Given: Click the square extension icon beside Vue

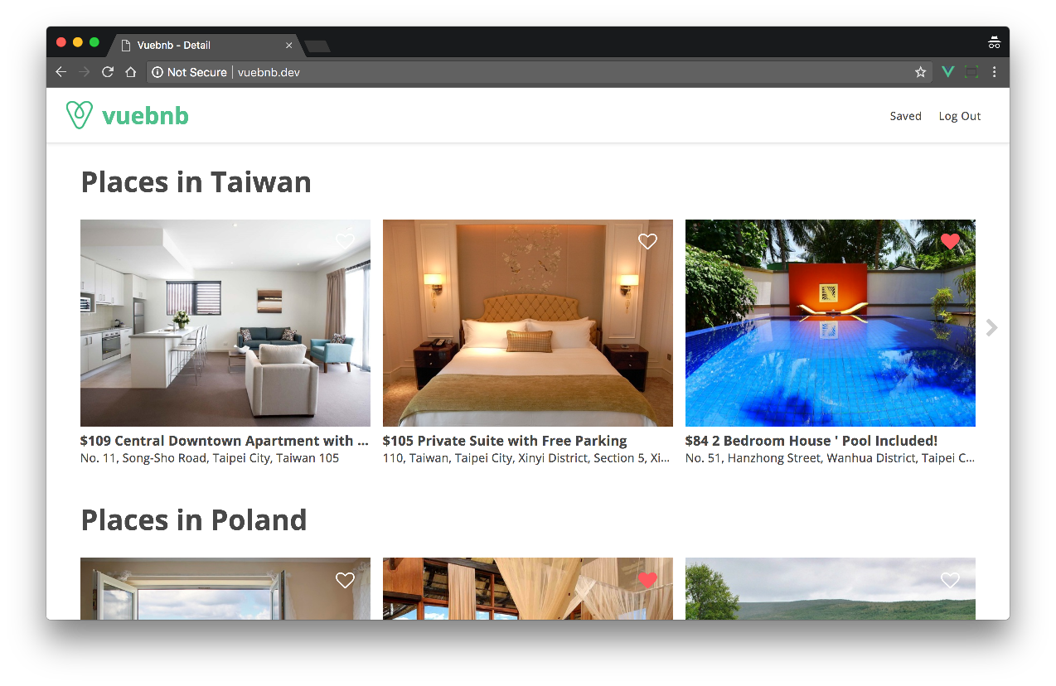Looking at the screenshot, I should 971,72.
